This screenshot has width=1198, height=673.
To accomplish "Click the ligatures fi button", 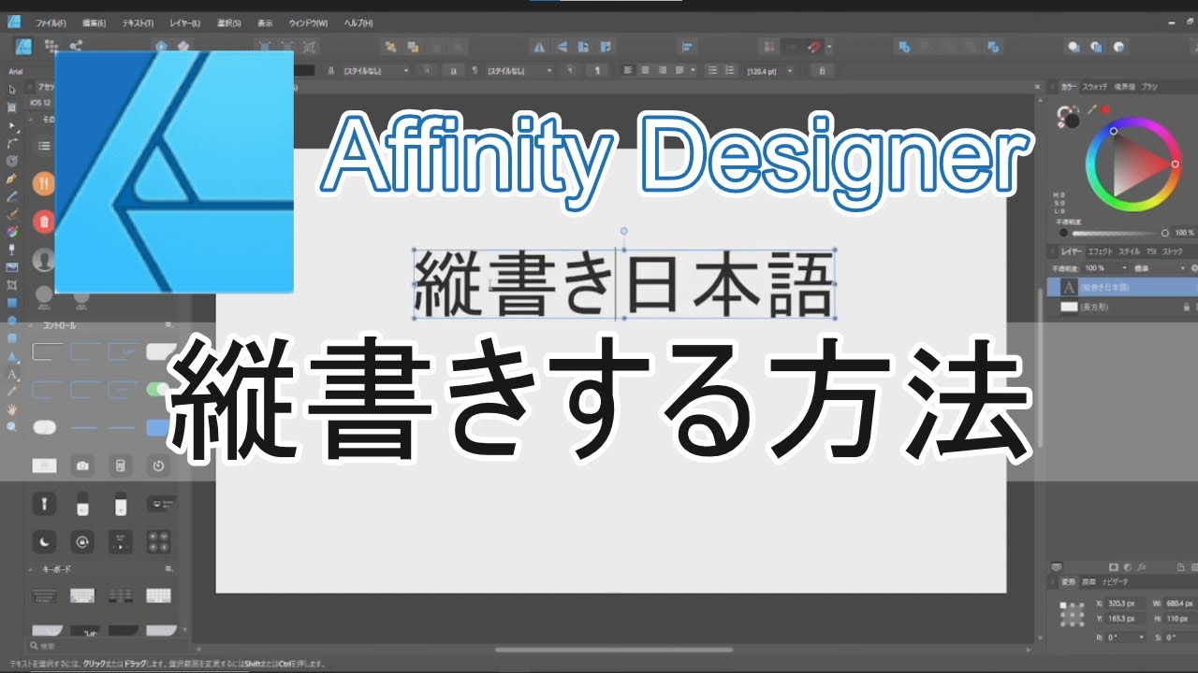I will coord(823,70).
